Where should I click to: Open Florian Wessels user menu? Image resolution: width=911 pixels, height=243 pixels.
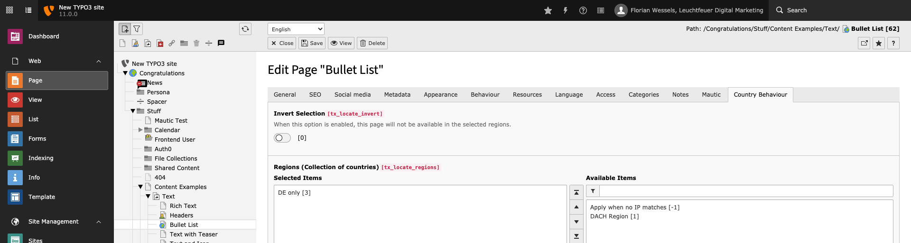pos(689,10)
